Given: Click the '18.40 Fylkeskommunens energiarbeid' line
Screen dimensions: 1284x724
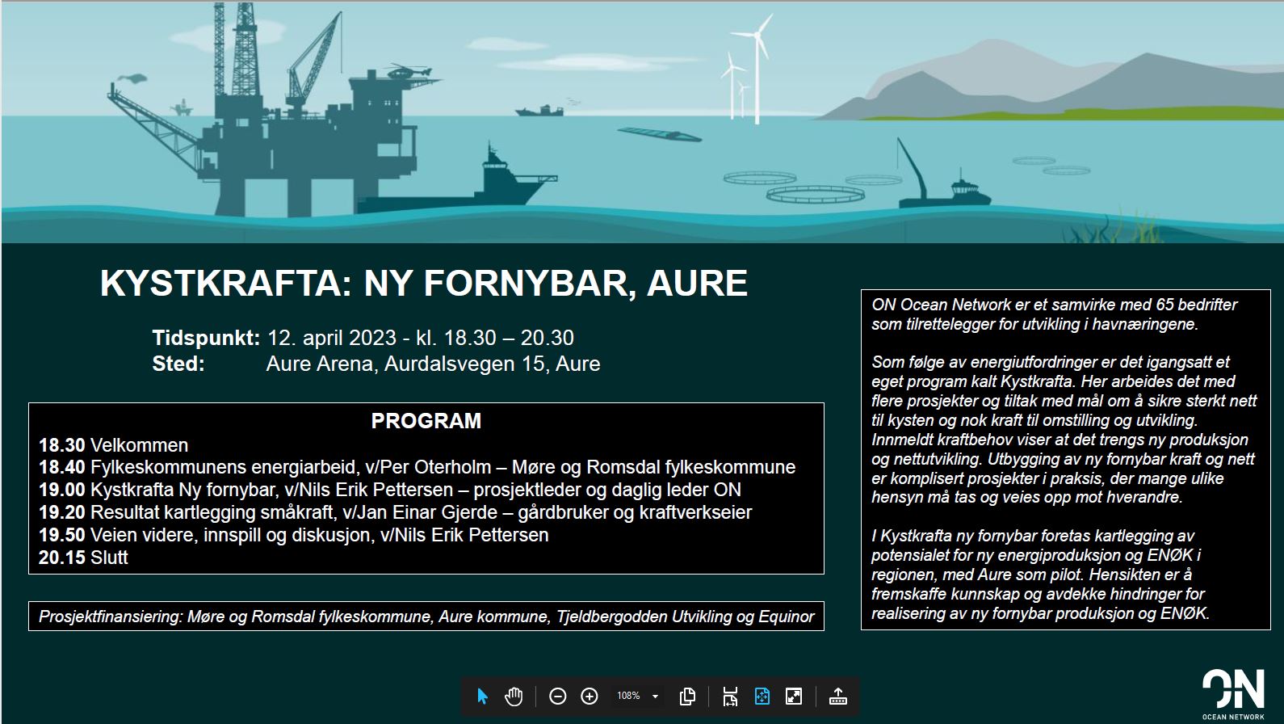Looking at the screenshot, I should point(418,467).
